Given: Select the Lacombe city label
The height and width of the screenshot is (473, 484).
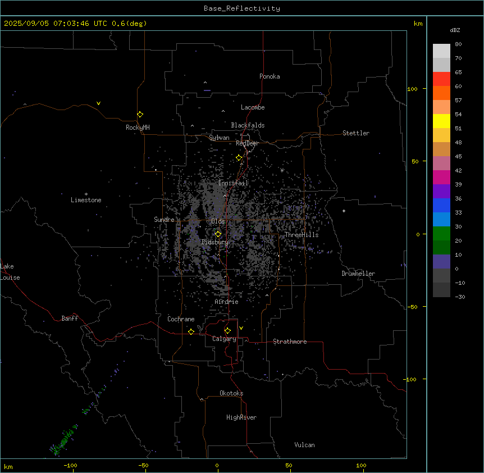Looking at the screenshot, I should 253,107.
